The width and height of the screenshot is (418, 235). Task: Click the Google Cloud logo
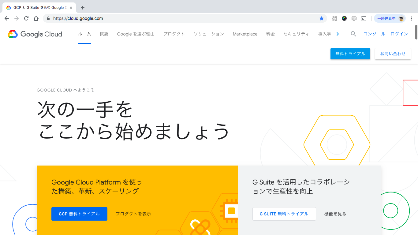[35, 34]
